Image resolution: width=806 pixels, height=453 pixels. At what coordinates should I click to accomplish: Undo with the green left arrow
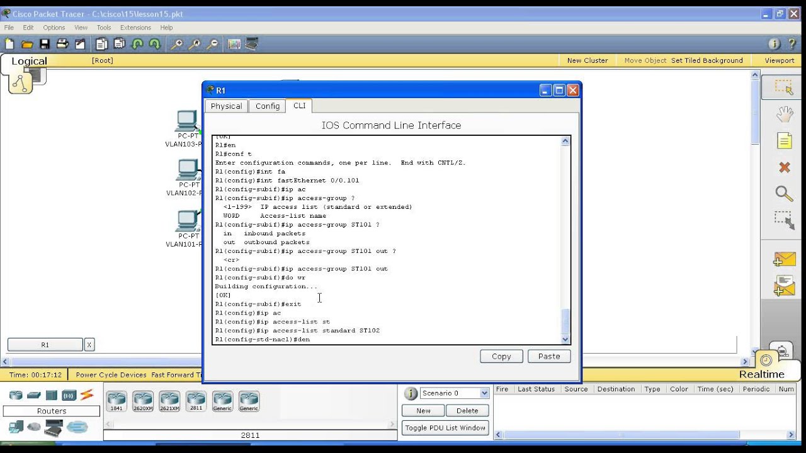[x=137, y=44]
